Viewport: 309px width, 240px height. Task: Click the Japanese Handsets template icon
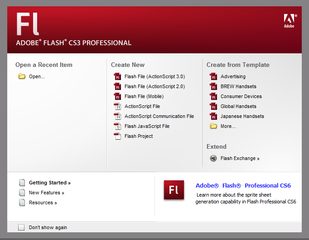213,116
